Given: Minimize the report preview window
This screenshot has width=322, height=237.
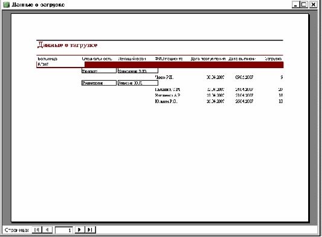Looking at the screenshot, I should click(x=295, y=4).
